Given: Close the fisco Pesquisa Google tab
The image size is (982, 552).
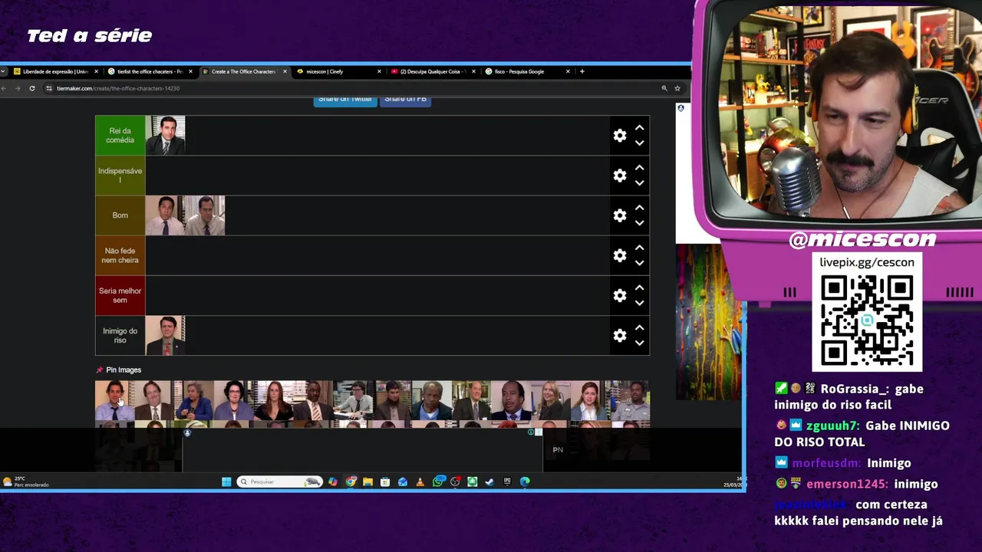Looking at the screenshot, I should coord(568,71).
